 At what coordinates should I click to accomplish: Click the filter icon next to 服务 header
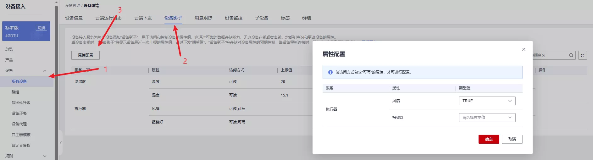88,70
